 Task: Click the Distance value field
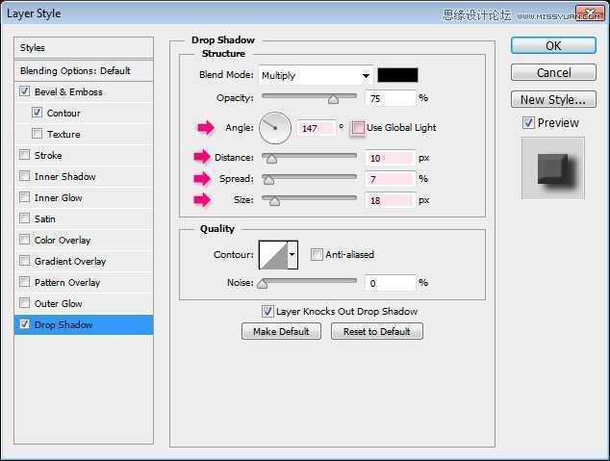[391, 158]
